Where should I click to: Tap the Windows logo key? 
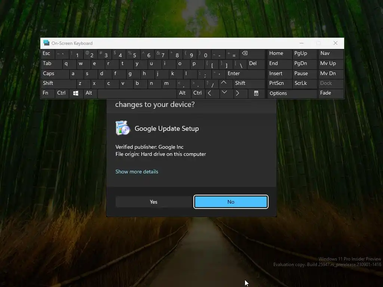point(76,93)
